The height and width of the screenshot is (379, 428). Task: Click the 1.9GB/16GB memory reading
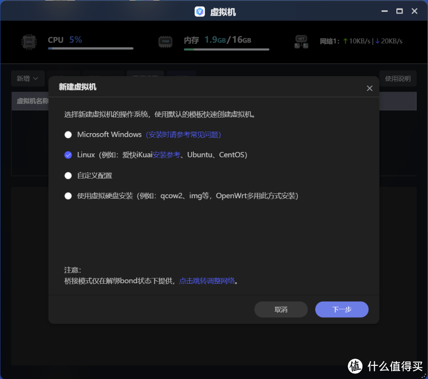pos(227,40)
